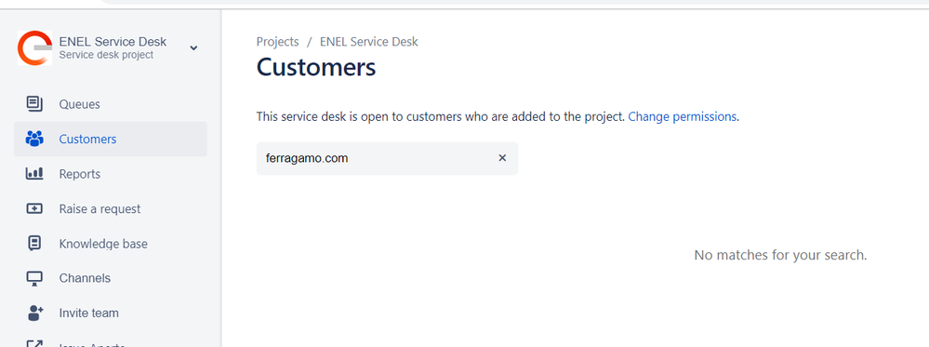Click the Invite team person icon
This screenshot has height=347, width=929.
(35, 314)
